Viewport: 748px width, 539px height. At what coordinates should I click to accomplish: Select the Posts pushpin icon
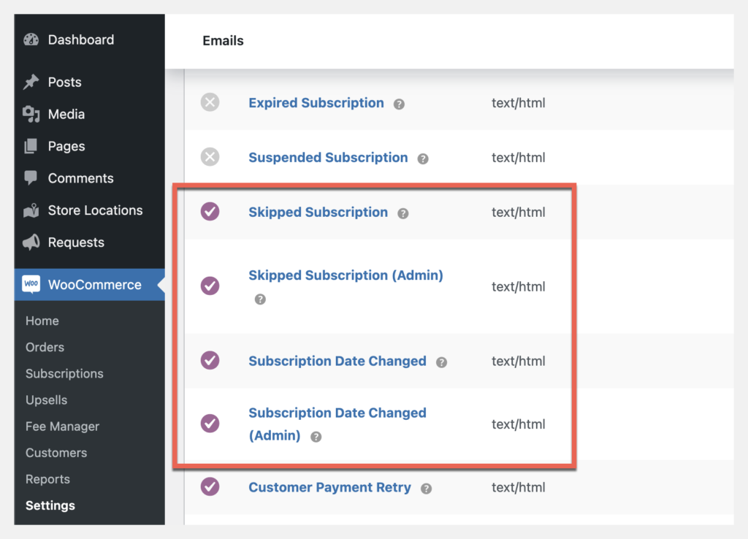(x=31, y=82)
